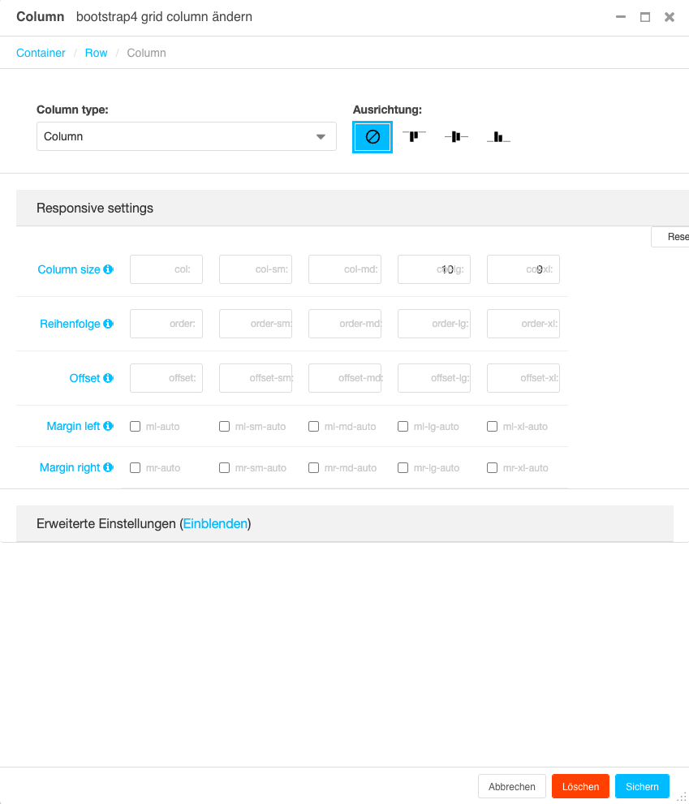The width and height of the screenshot is (689, 804).
Task: Choose the align-top icon under Ausrichtung
Action: 414,136
